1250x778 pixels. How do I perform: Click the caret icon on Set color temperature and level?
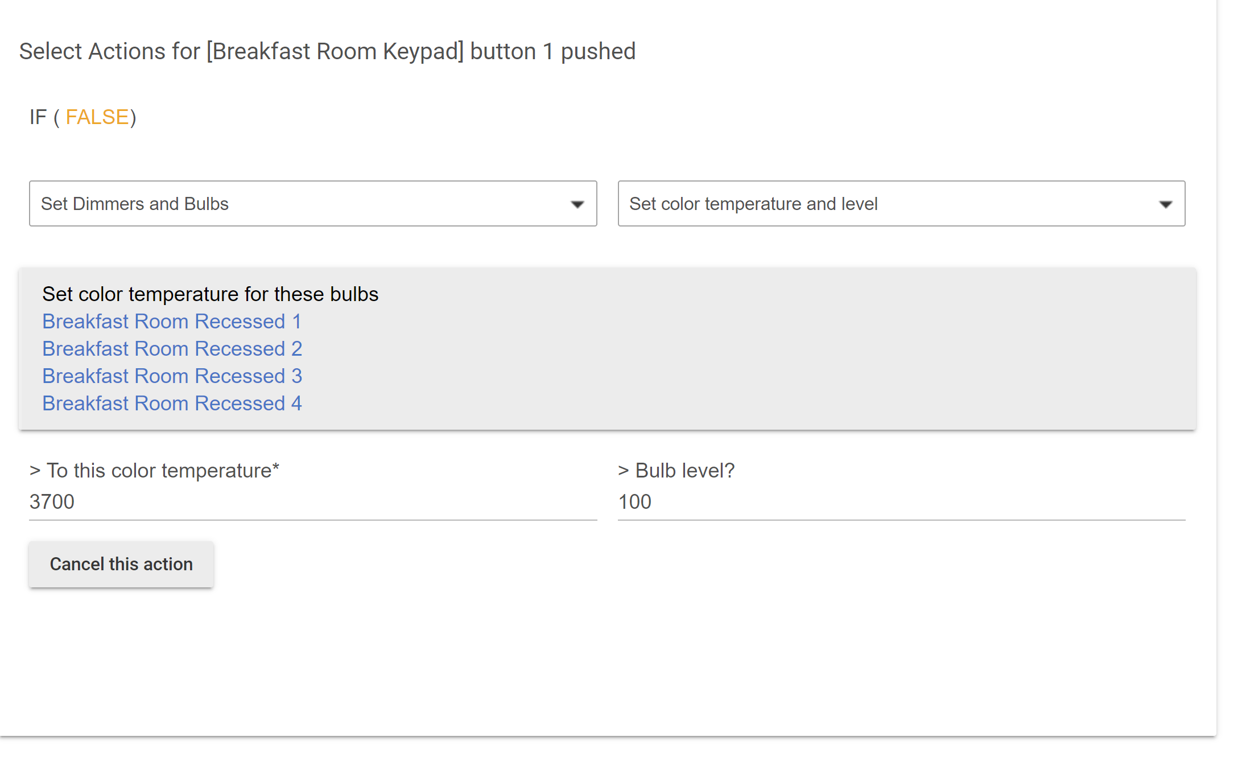pos(1166,204)
